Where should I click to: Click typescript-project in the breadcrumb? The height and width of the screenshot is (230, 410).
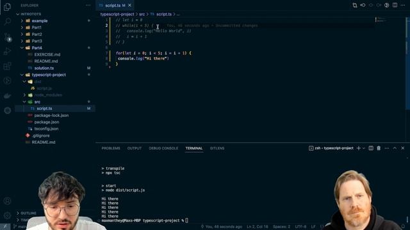(117, 14)
